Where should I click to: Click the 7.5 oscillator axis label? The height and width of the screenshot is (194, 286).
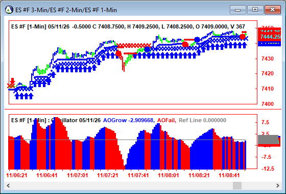(x=266, y=122)
